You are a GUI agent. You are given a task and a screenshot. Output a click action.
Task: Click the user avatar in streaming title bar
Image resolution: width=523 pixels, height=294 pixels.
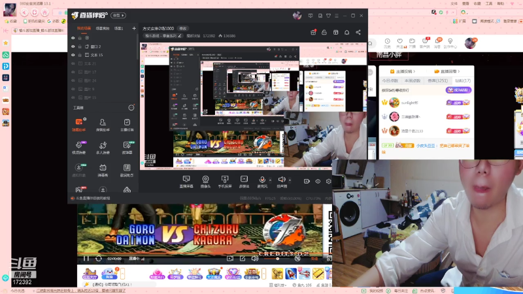pos(297,15)
